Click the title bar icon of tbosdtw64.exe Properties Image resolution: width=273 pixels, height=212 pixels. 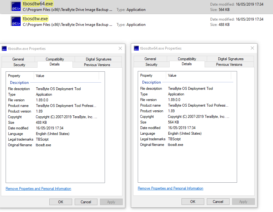pyautogui.click(x=136, y=48)
